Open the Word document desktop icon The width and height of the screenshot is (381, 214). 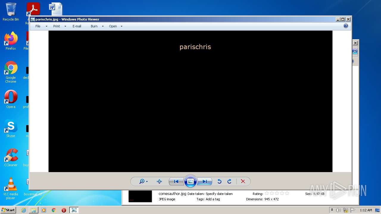point(56,9)
